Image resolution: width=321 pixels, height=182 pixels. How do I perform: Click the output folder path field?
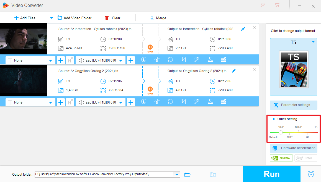tap(104, 174)
